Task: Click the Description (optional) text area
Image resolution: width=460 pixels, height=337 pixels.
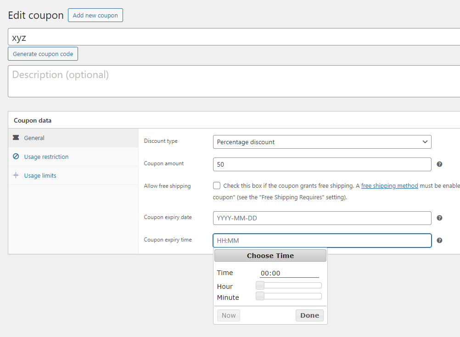Action: [x=234, y=81]
